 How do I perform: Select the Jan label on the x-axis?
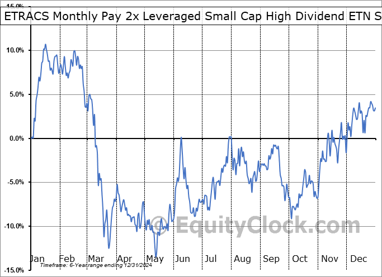coord(37,259)
